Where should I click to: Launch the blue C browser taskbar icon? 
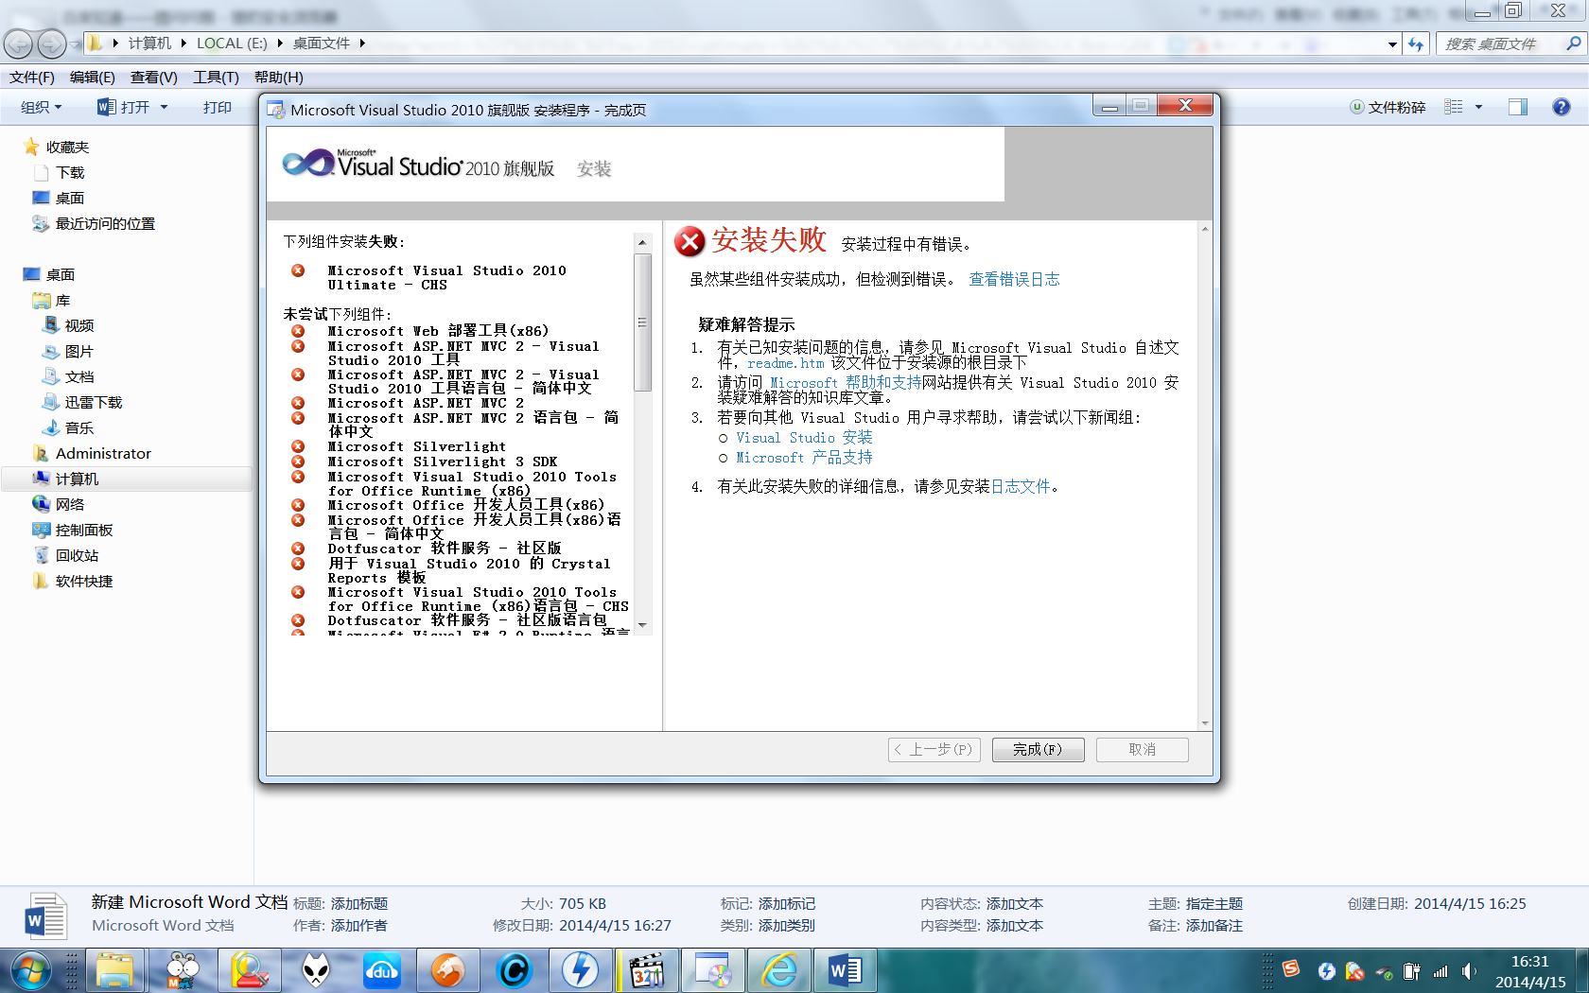pyautogui.click(x=515, y=970)
